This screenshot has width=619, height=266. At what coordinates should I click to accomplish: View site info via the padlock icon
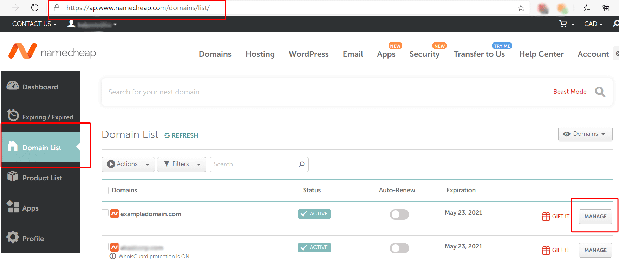57,8
